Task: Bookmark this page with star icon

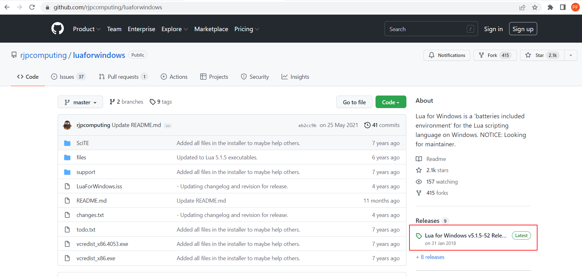Action: click(535, 7)
